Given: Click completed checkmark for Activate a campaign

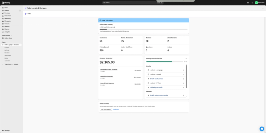Looking at the screenshot, I should tap(149, 70).
